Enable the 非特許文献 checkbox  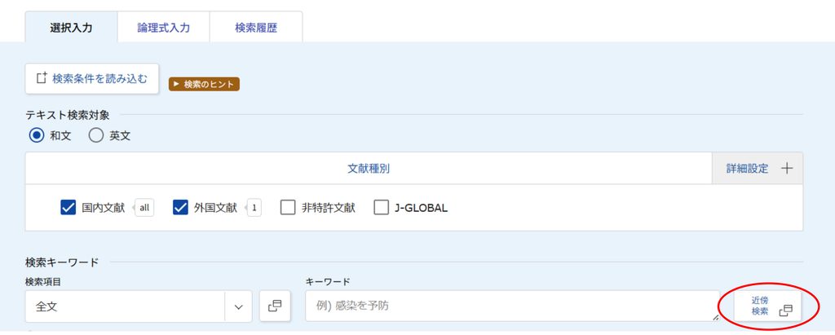tap(288, 208)
